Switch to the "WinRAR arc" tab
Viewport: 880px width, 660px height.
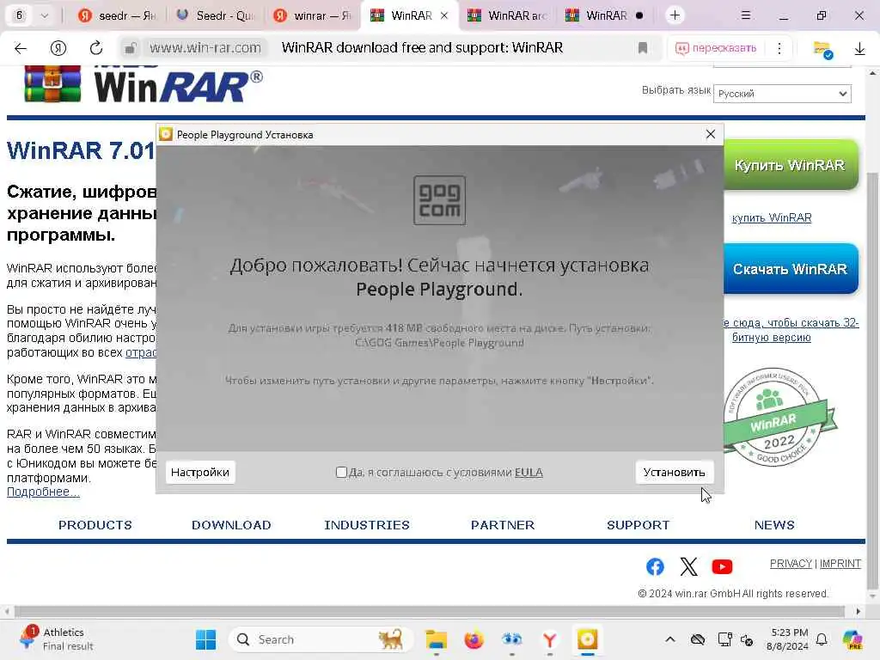508,15
